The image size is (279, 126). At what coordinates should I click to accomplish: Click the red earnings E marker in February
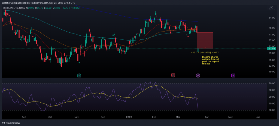pyautogui.click(x=173, y=76)
